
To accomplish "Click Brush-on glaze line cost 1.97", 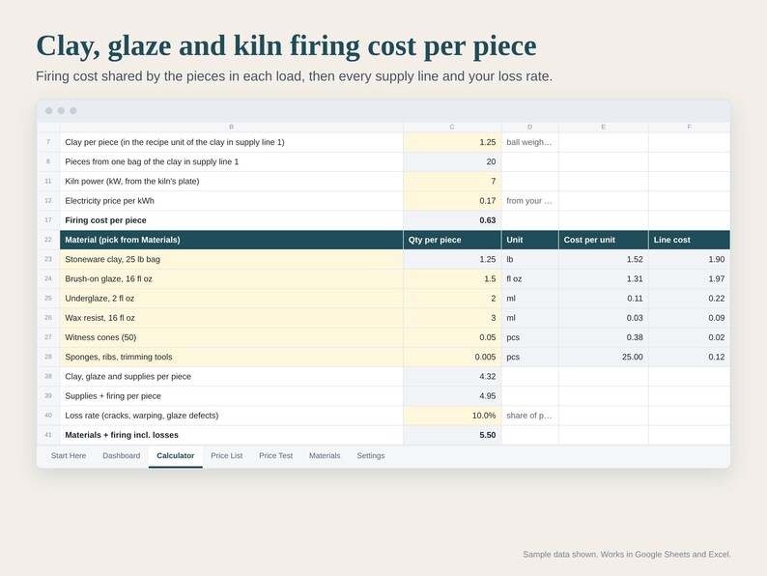I will [x=689, y=279].
